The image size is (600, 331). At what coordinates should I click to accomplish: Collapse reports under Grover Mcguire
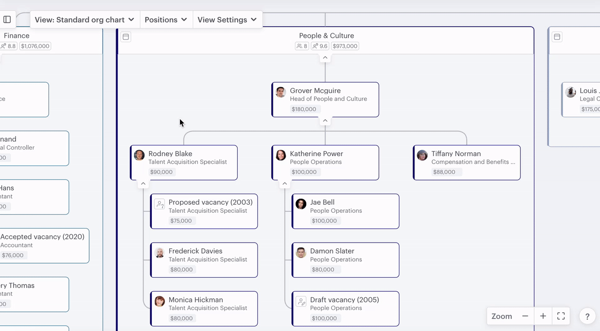[325, 121]
